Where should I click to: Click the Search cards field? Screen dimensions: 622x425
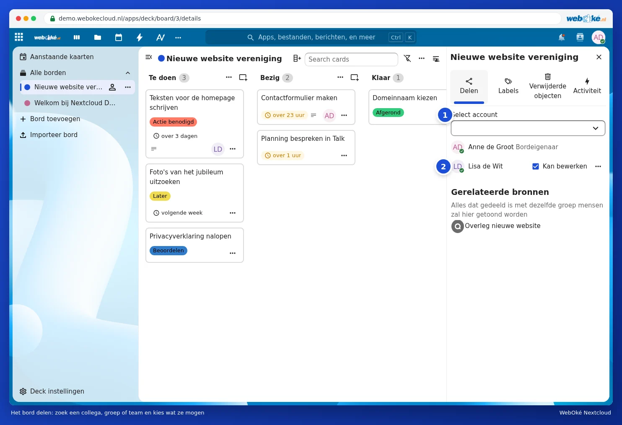pyautogui.click(x=351, y=59)
